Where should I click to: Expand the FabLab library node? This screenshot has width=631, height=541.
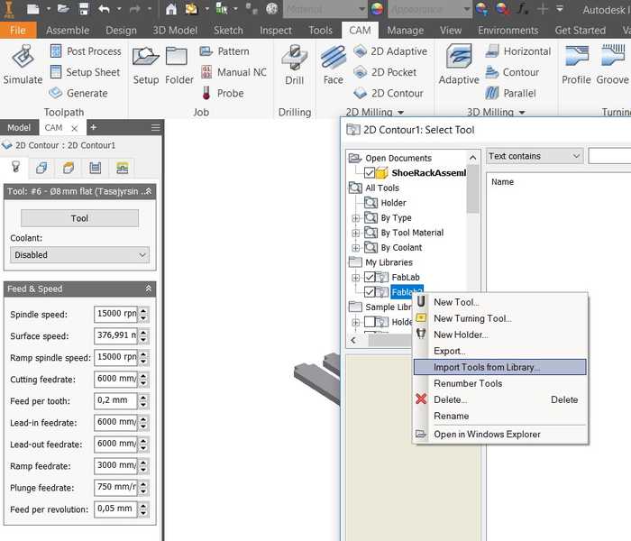355,278
